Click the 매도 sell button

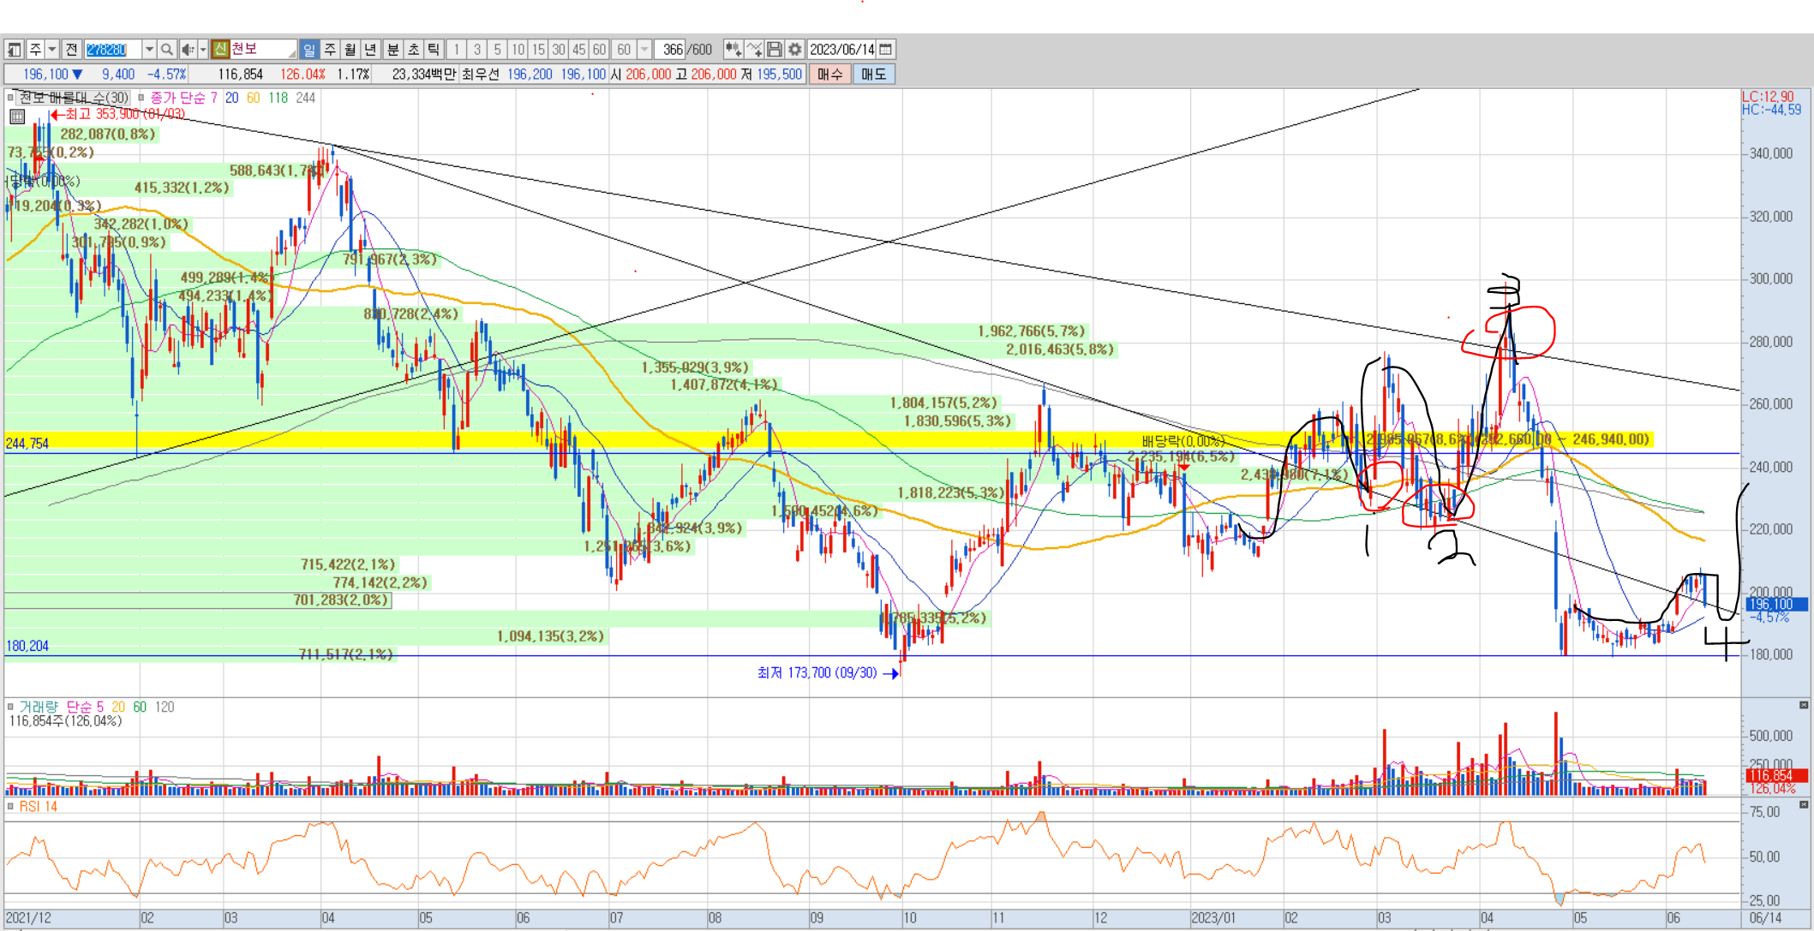coord(873,75)
